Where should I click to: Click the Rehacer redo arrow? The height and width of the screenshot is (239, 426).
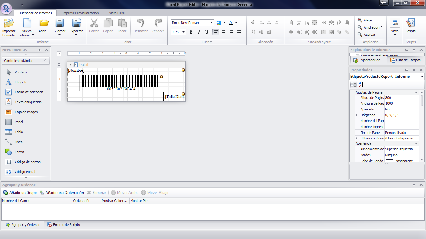[158, 23]
